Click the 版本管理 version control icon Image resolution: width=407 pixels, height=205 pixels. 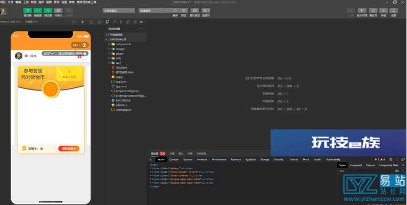(x=362, y=11)
